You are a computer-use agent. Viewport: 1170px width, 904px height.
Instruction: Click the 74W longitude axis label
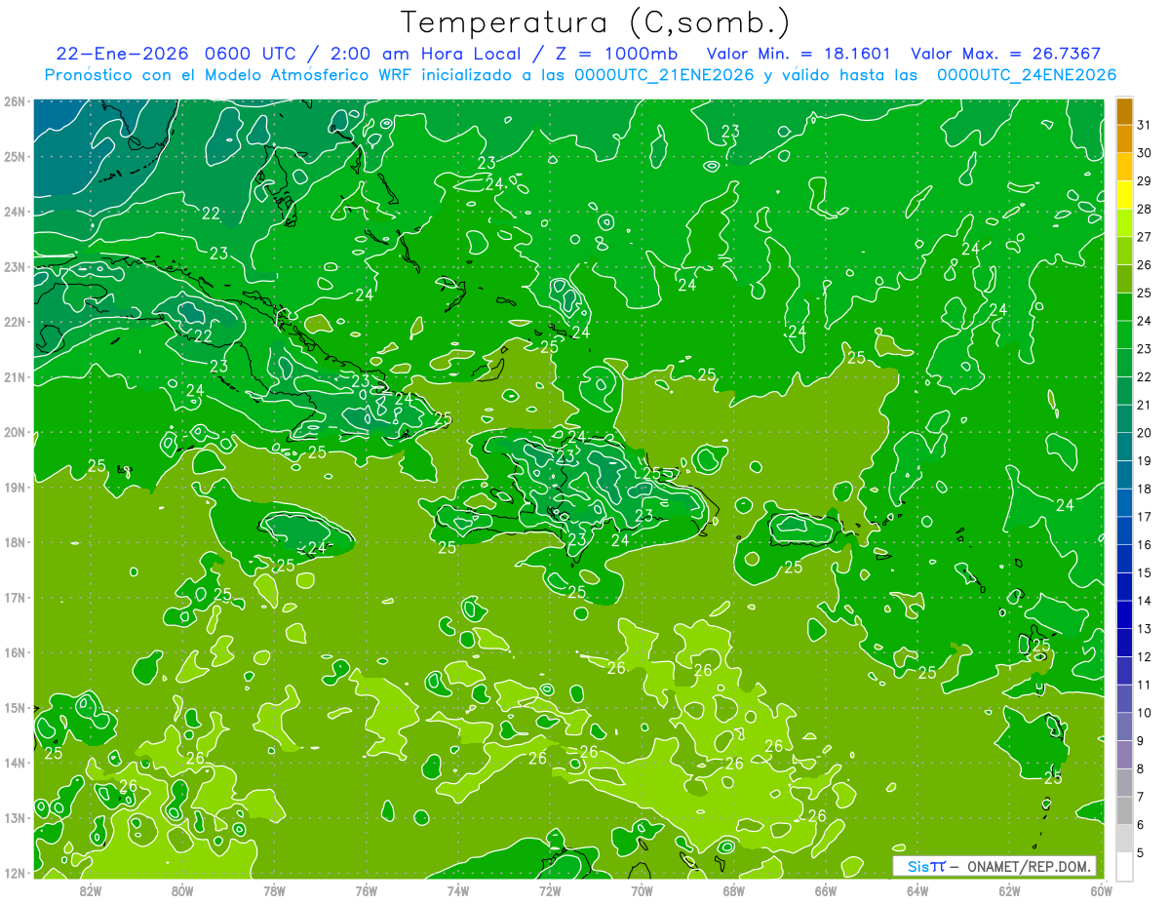(x=458, y=890)
